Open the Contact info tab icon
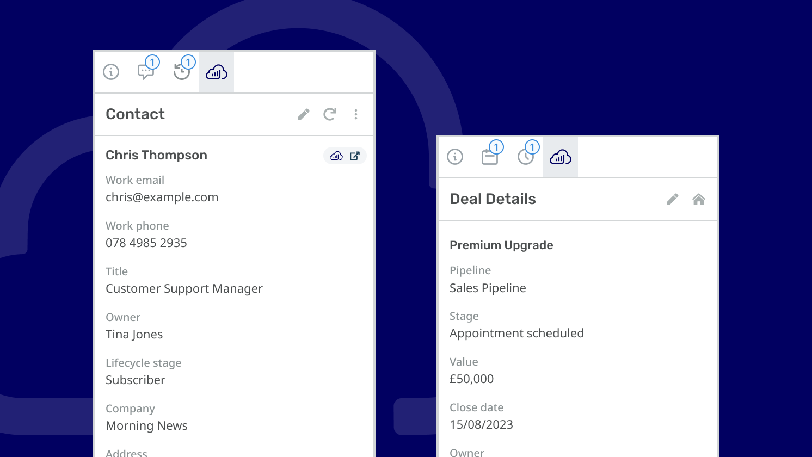 [x=110, y=72]
